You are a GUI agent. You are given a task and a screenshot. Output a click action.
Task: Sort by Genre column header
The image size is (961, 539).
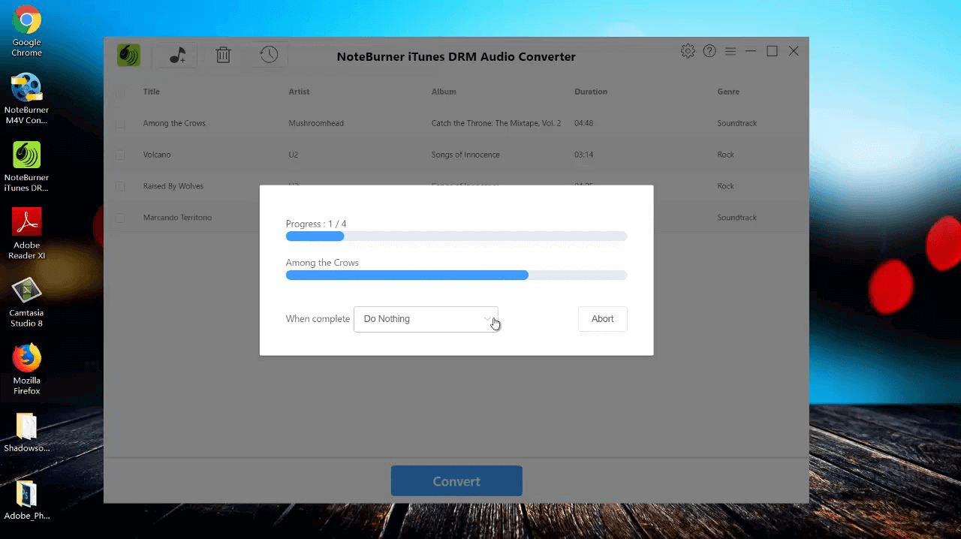(x=728, y=92)
